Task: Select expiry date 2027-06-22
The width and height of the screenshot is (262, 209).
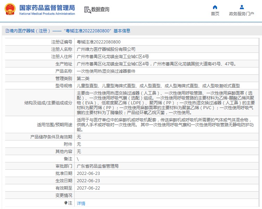Action: [x=88, y=188]
